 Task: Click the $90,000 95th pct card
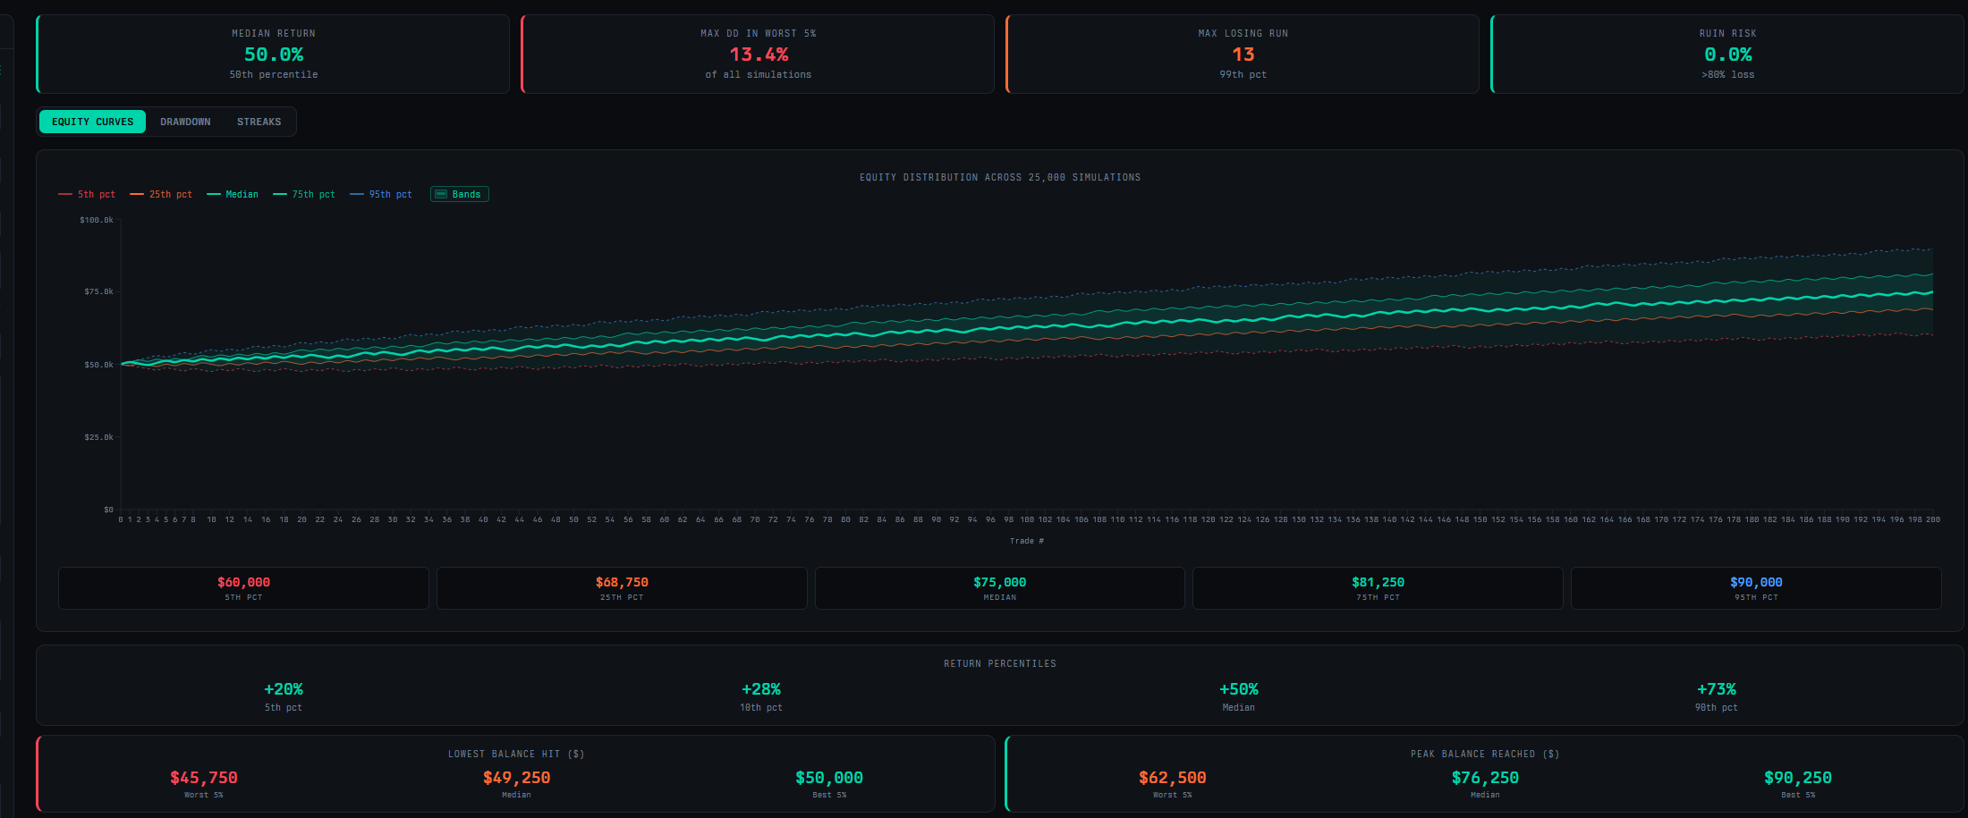(x=1756, y=587)
